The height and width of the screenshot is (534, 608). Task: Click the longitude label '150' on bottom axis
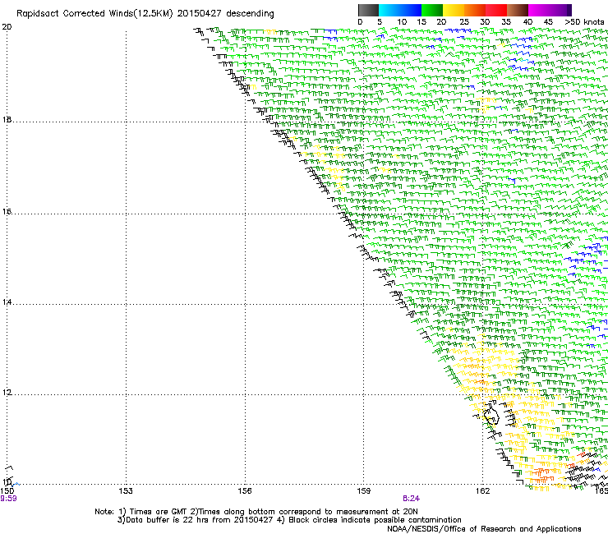(7, 490)
